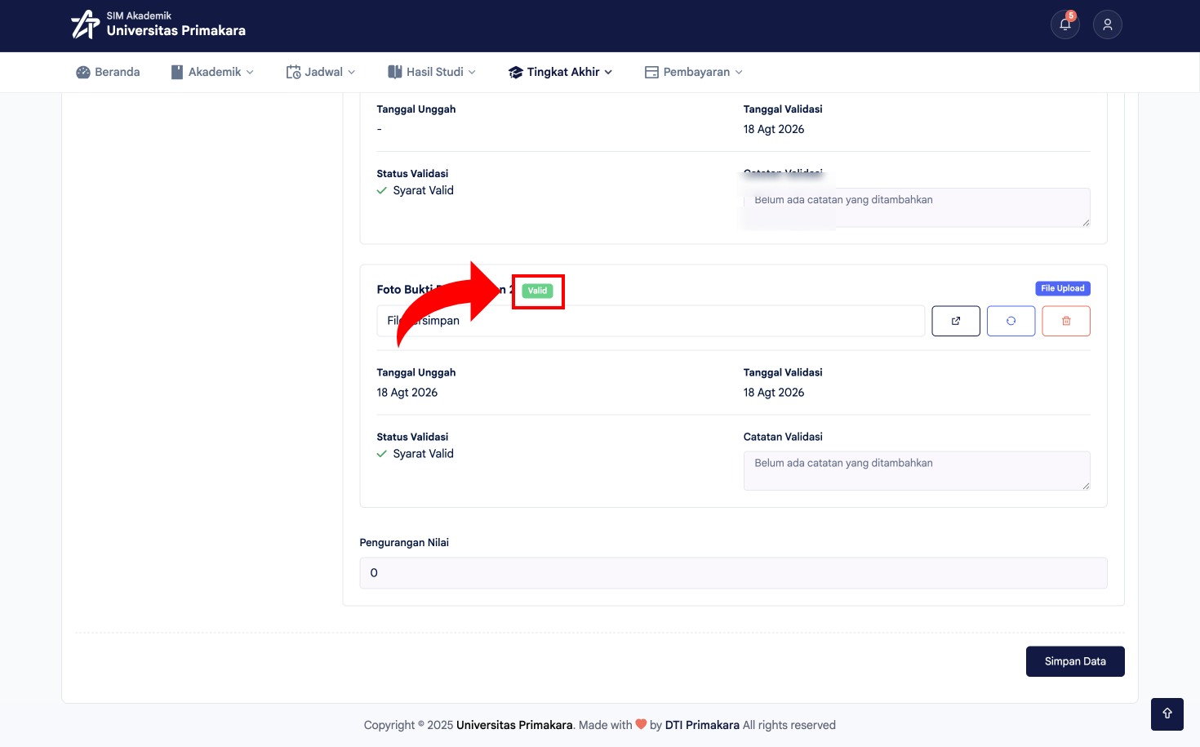This screenshot has height=747, width=1200.
Task: Click the Pembayaran card icon
Action: (651, 72)
